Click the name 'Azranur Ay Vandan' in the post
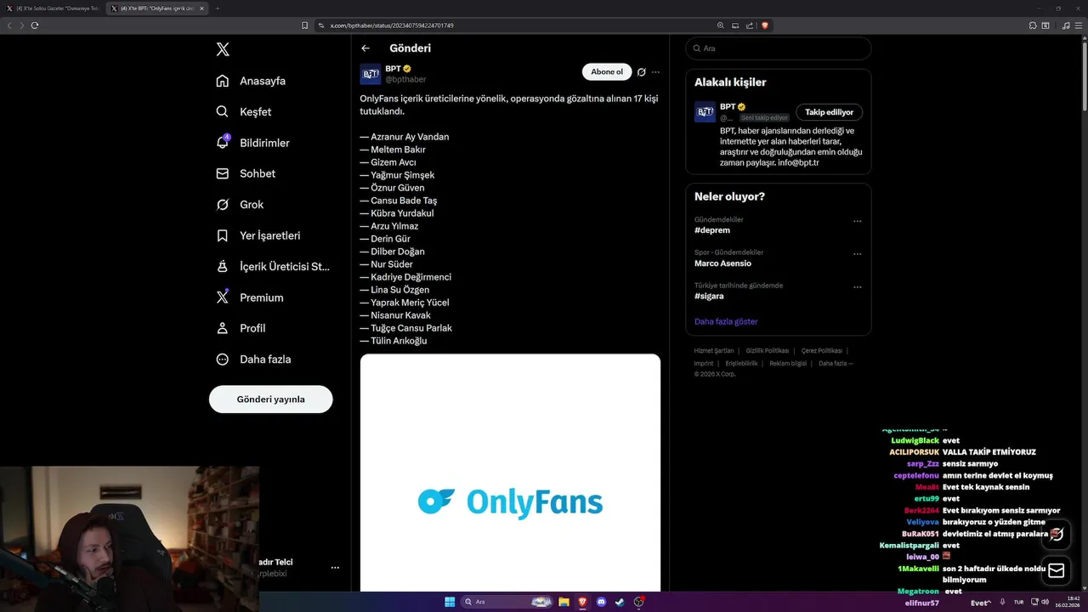The height and width of the screenshot is (612, 1088). point(410,137)
